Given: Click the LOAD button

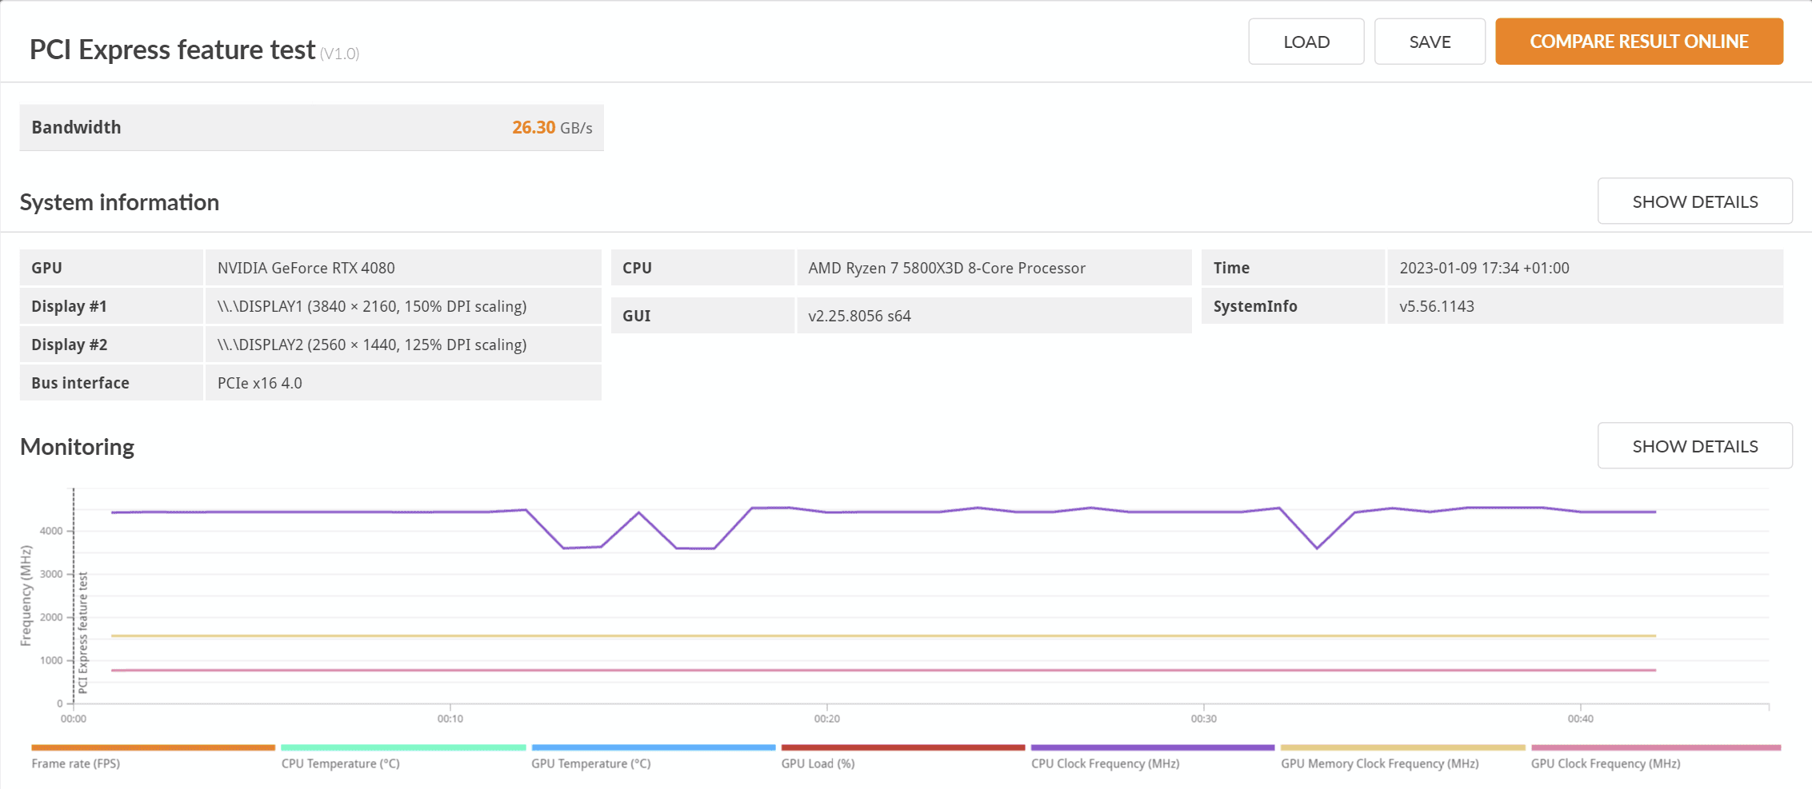Looking at the screenshot, I should tap(1306, 42).
